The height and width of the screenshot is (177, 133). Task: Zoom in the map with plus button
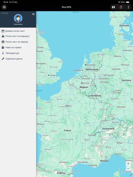128,164
